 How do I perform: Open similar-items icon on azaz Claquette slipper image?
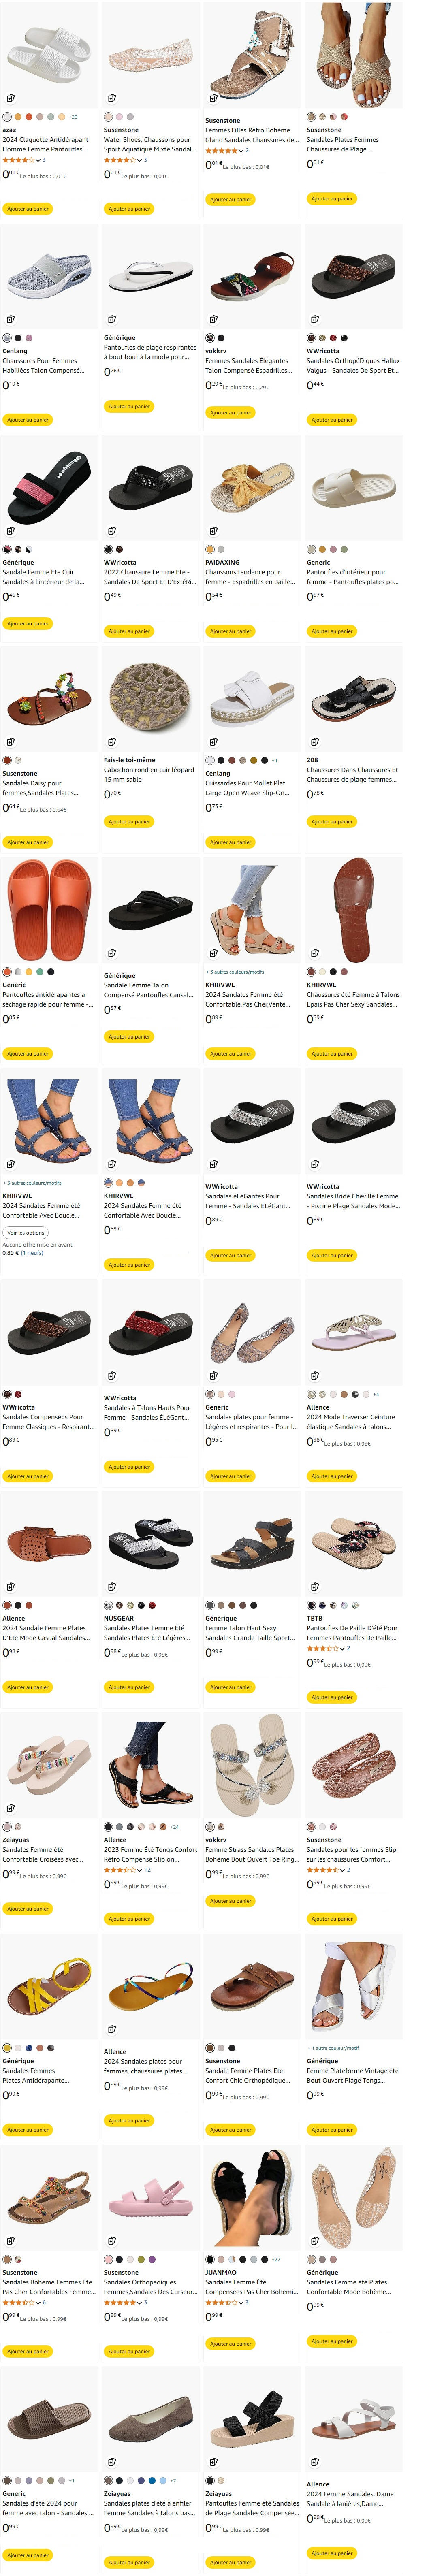11,98
